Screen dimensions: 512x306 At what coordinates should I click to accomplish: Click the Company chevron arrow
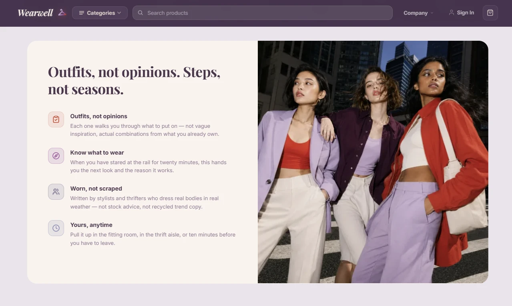pos(432,13)
